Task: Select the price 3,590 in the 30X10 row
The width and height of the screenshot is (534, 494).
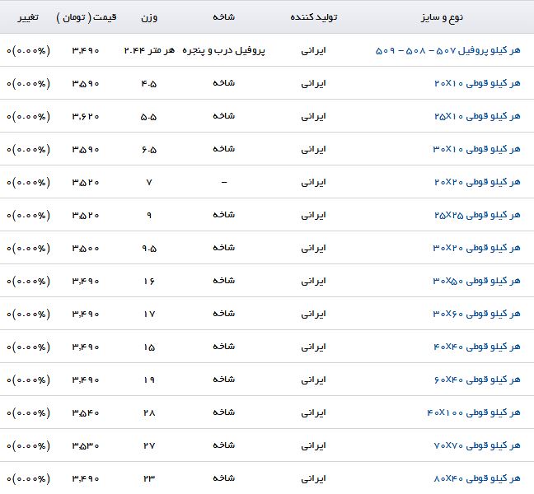Action: click(86, 150)
